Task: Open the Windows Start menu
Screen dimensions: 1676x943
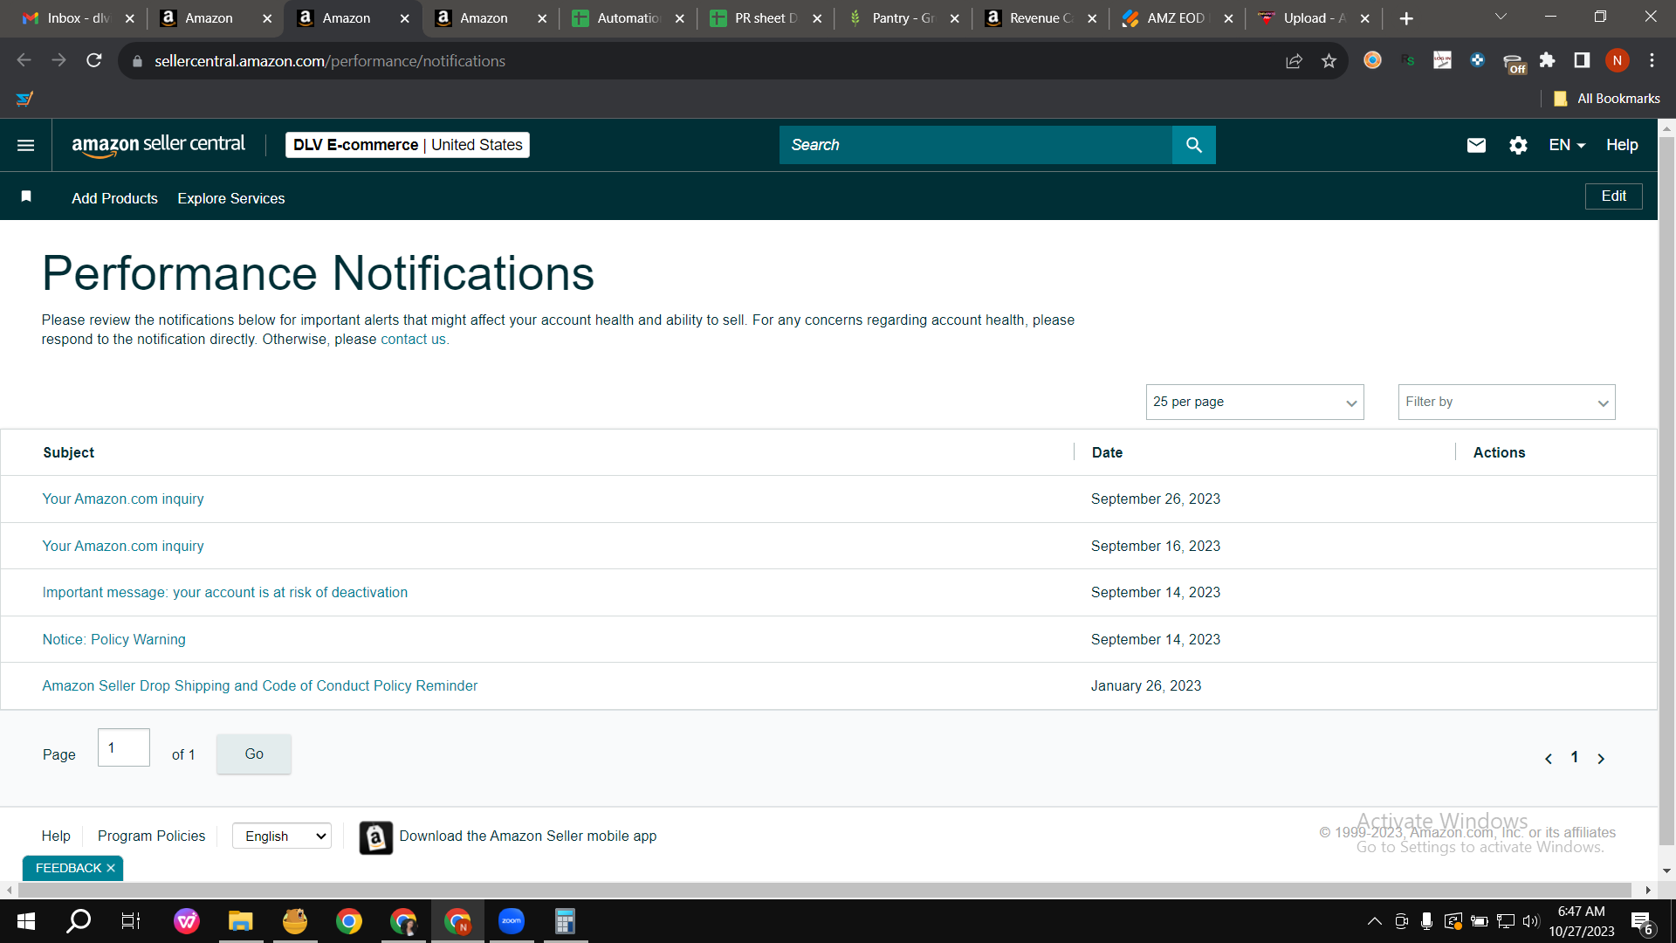Action: coord(25,921)
